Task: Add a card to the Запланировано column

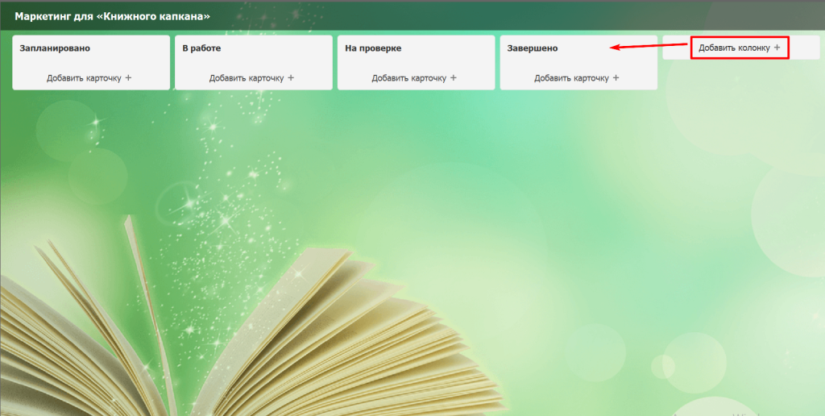Action: pos(89,78)
